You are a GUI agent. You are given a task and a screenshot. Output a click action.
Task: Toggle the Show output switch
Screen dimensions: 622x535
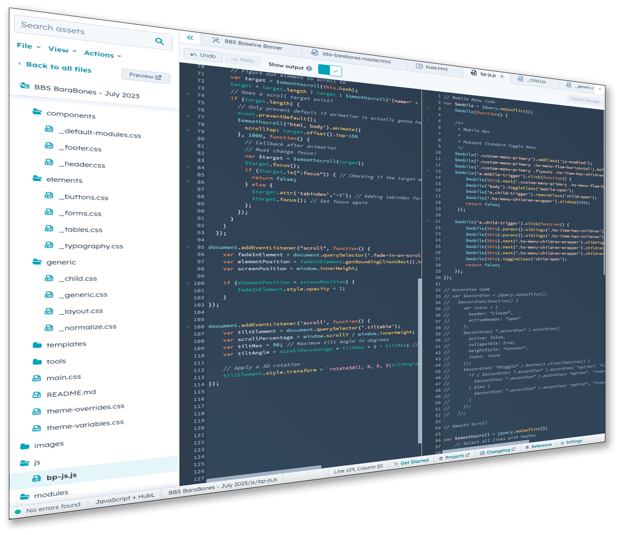[330, 70]
